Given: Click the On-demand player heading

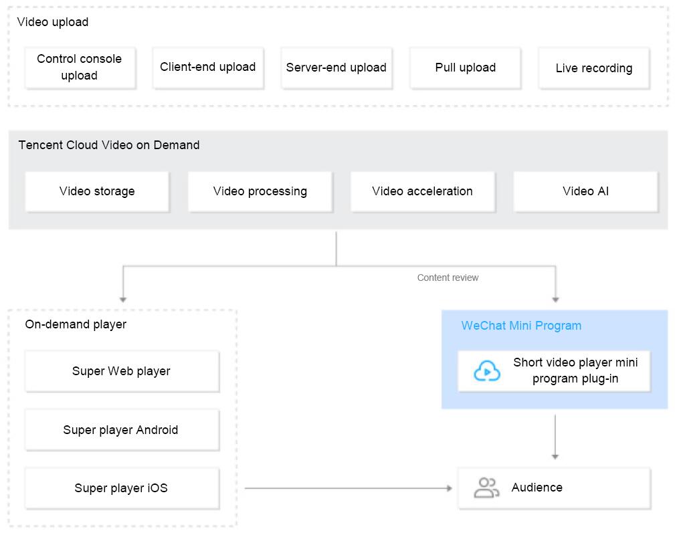Looking at the screenshot, I should (x=76, y=324).
